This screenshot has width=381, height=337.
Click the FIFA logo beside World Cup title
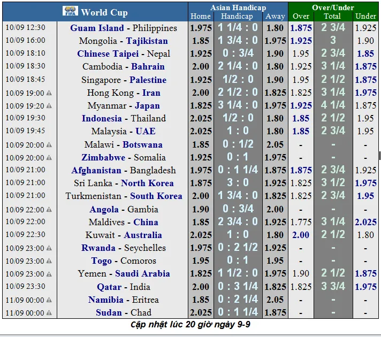coord(70,11)
